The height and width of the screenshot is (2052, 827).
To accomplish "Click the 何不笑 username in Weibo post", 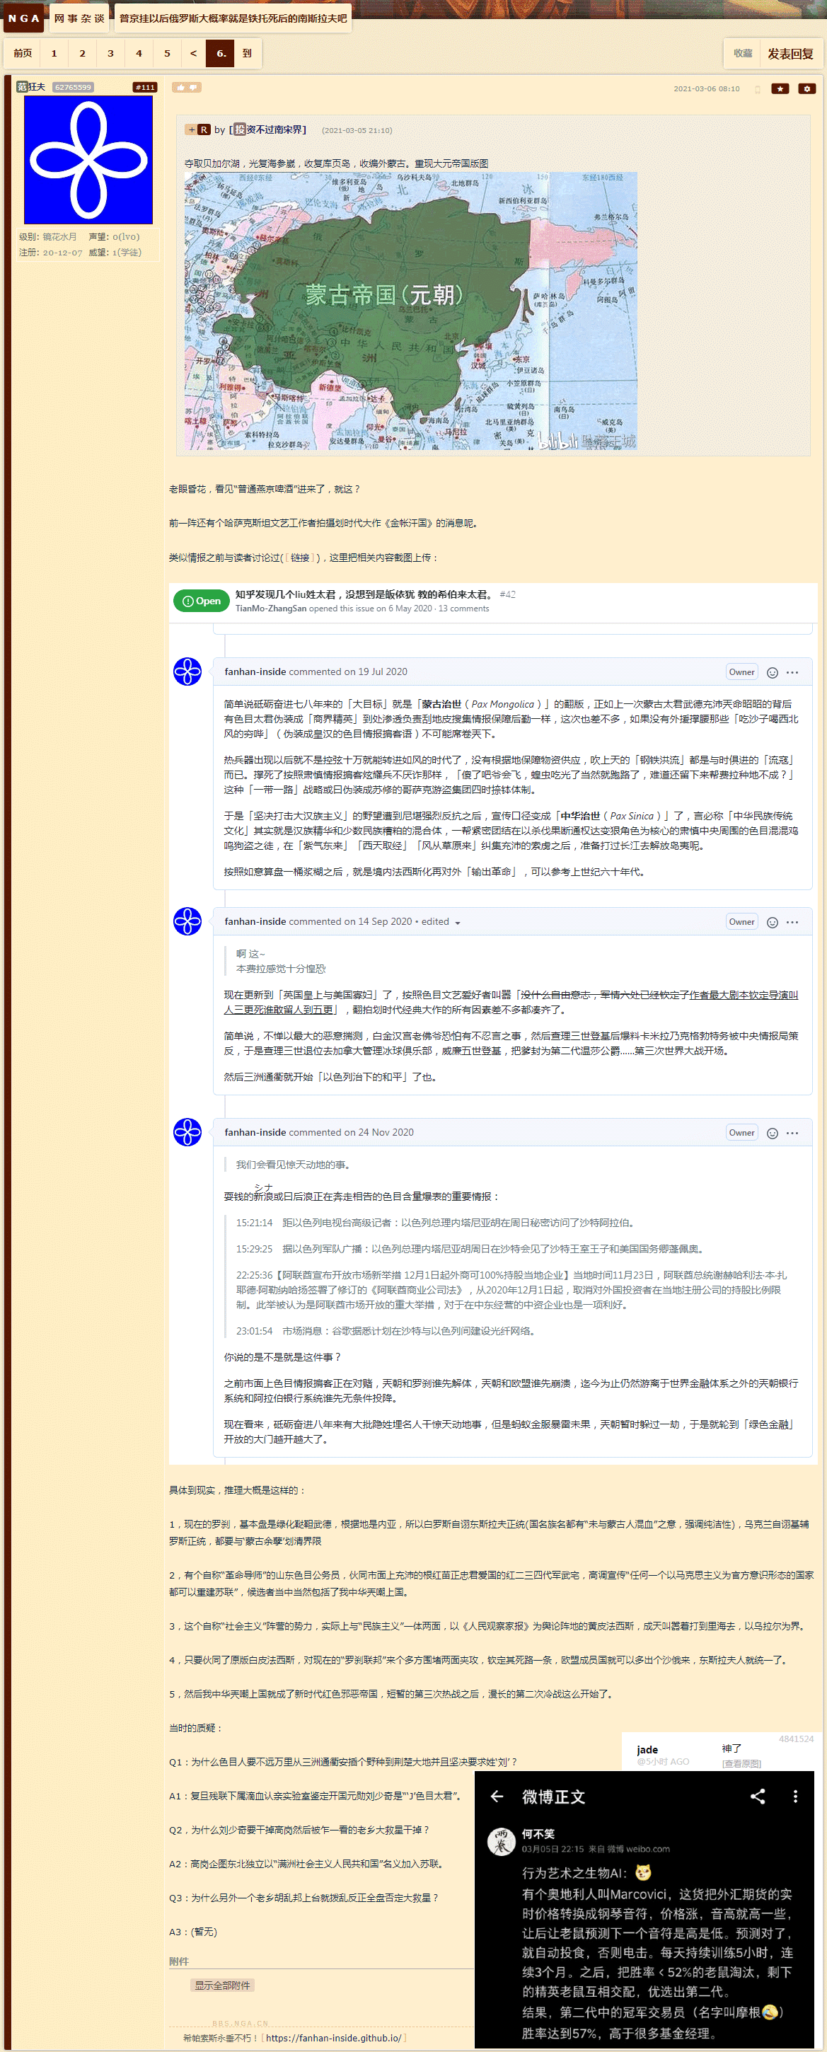I will 538,1834.
